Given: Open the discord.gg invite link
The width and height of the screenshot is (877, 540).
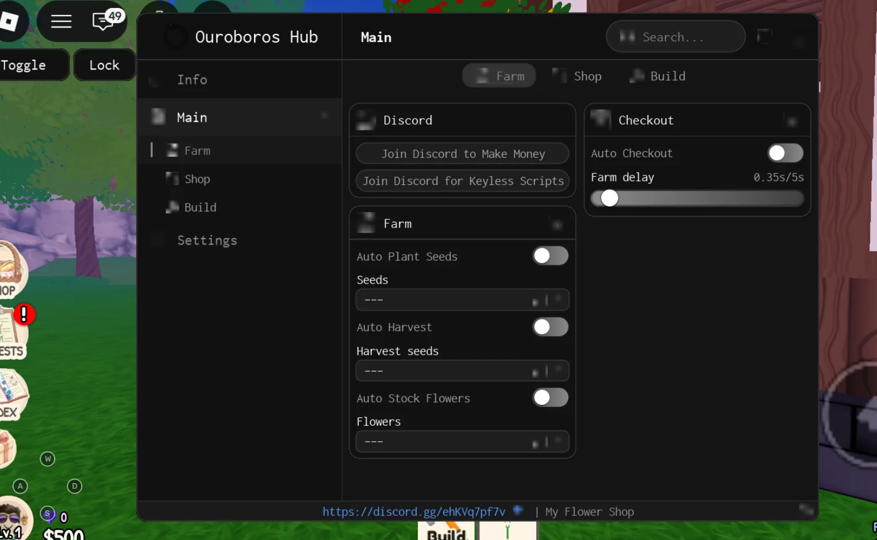Looking at the screenshot, I should pyautogui.click(x=413, y=511).
